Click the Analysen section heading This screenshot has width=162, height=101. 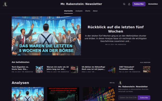pyautogui.click(x=20, y=83)
